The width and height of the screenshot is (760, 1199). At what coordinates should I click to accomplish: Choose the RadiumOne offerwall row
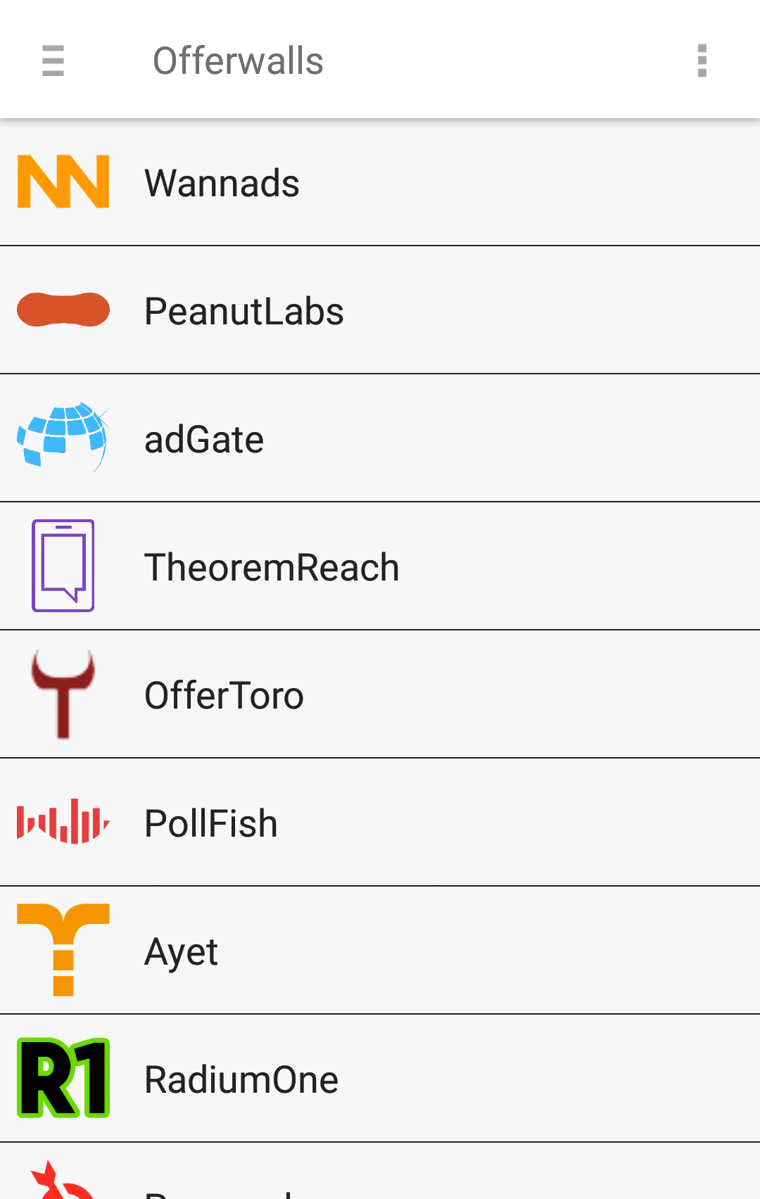380,1079
